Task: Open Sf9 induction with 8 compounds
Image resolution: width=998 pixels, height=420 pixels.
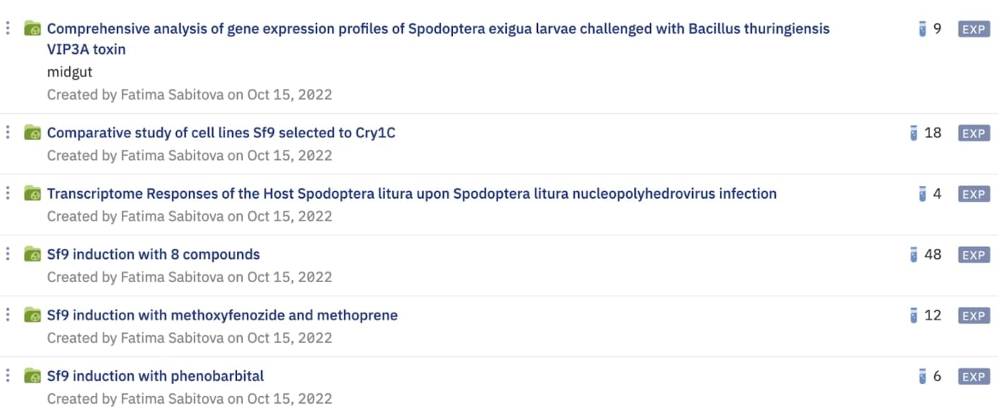Action: [x=153, y=255]
